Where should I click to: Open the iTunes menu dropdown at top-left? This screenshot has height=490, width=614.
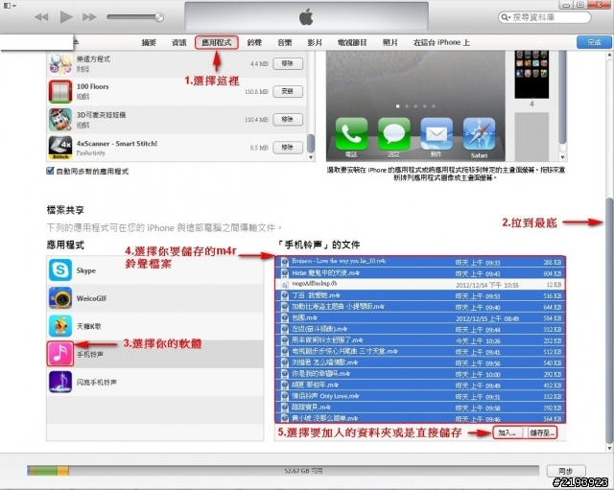coord(10,6)
